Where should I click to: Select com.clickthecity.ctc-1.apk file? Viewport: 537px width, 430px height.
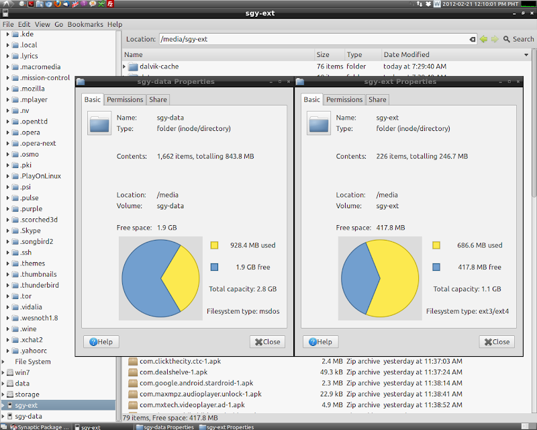(180, 361)
